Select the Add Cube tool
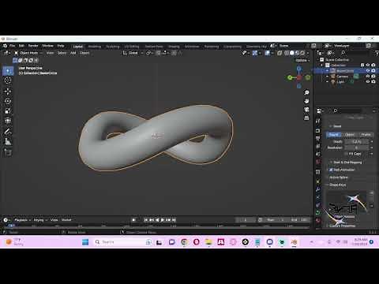 click(x=8, y=152)
